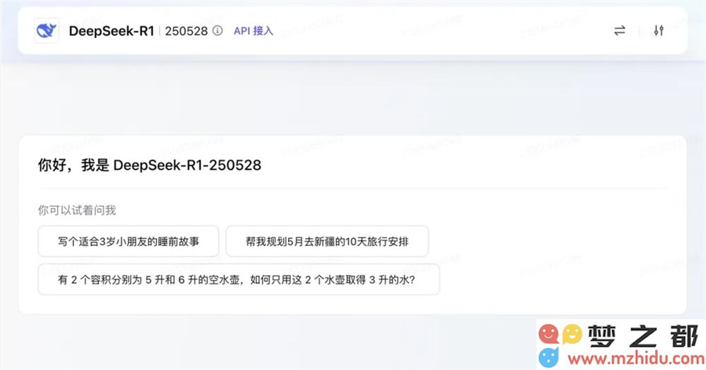
Task: Select the 帮我规划5月去新疆的10天旅行安排 suggestion
Action: tap(327, 242)
